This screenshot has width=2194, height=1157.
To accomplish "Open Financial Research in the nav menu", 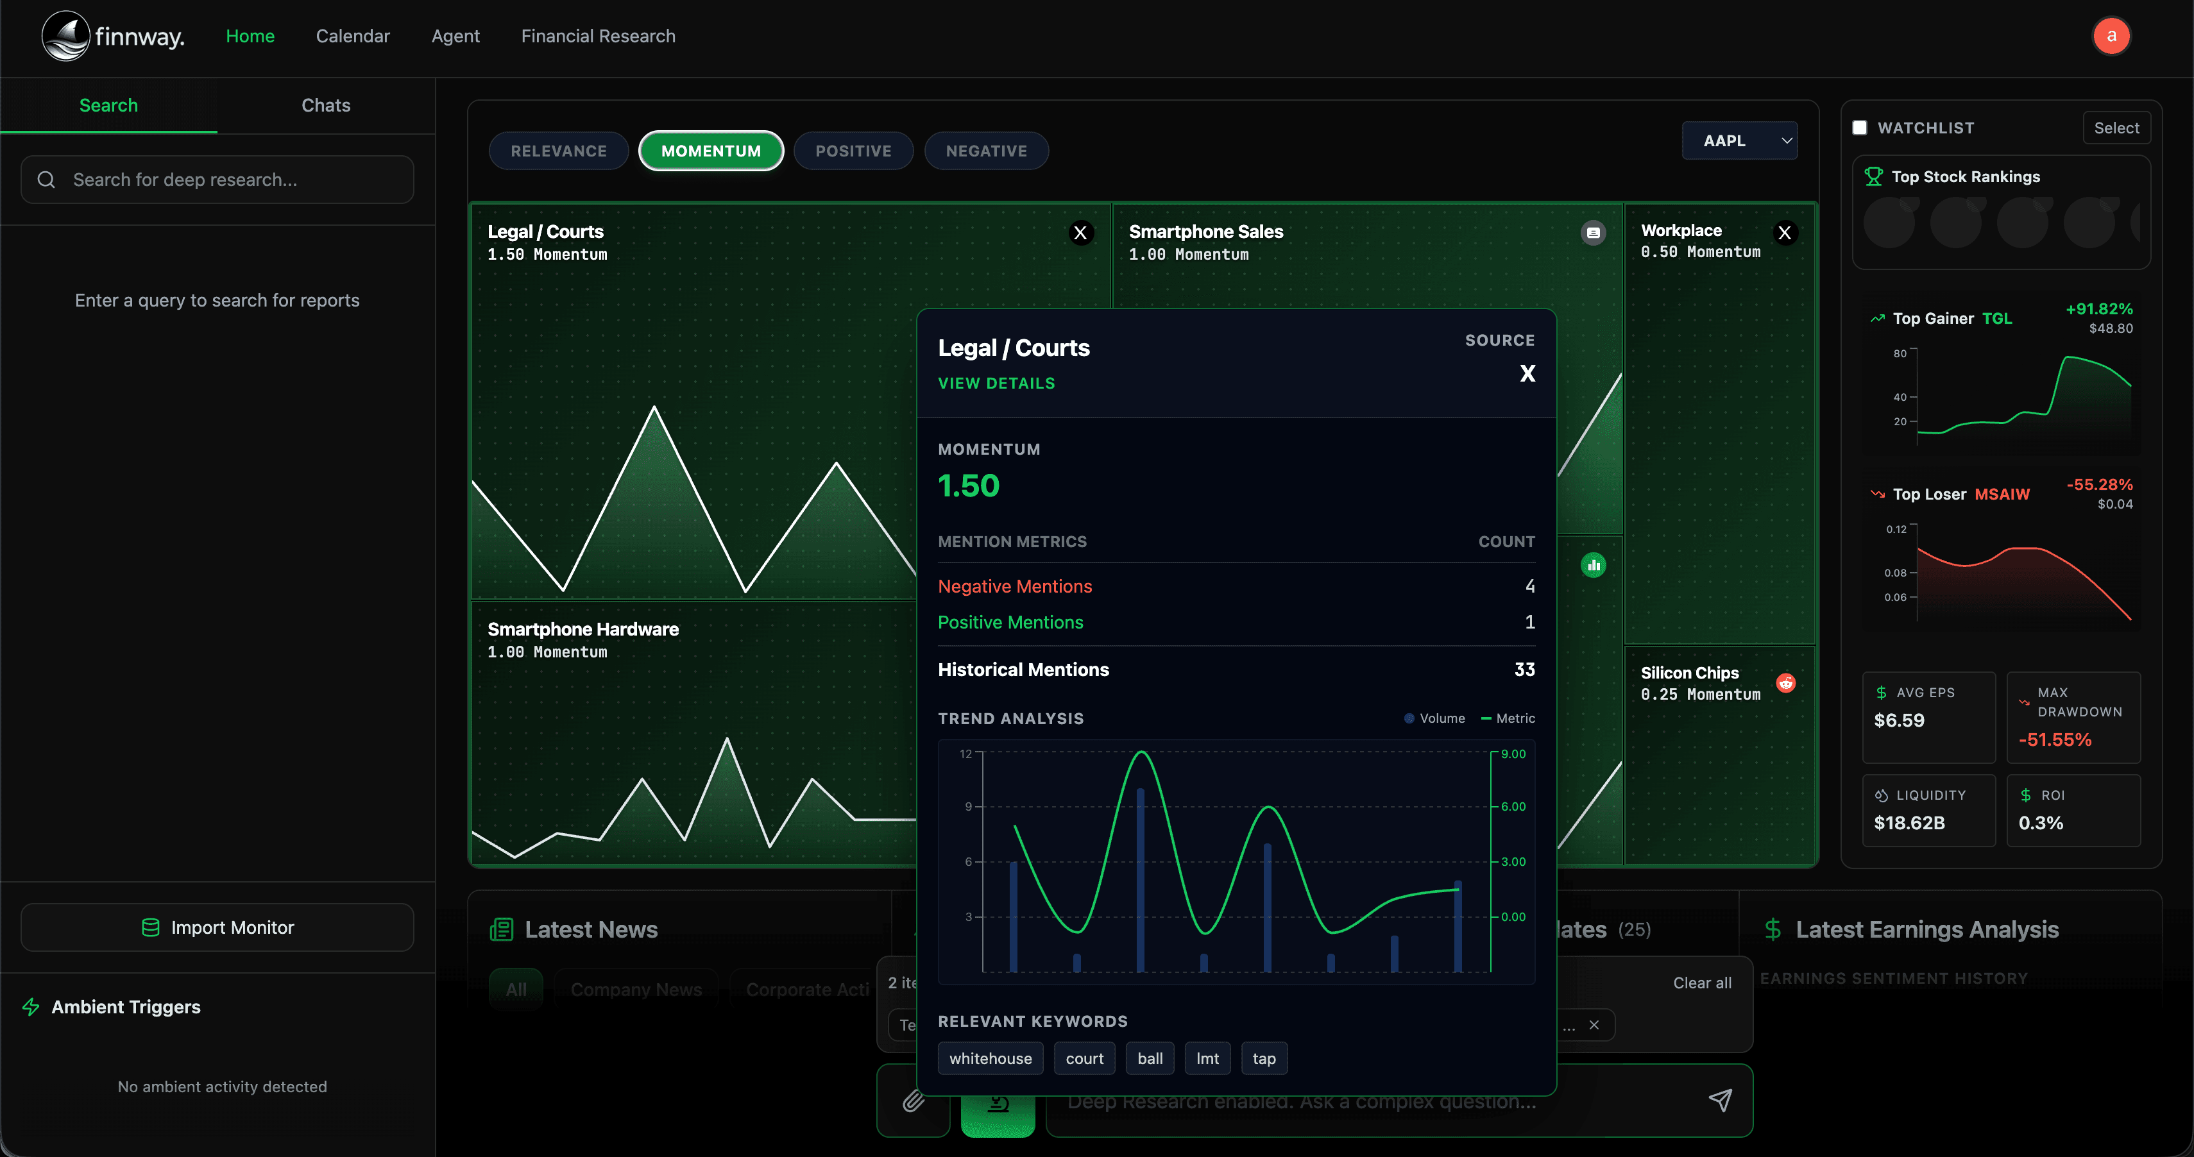I will [598, 36].
